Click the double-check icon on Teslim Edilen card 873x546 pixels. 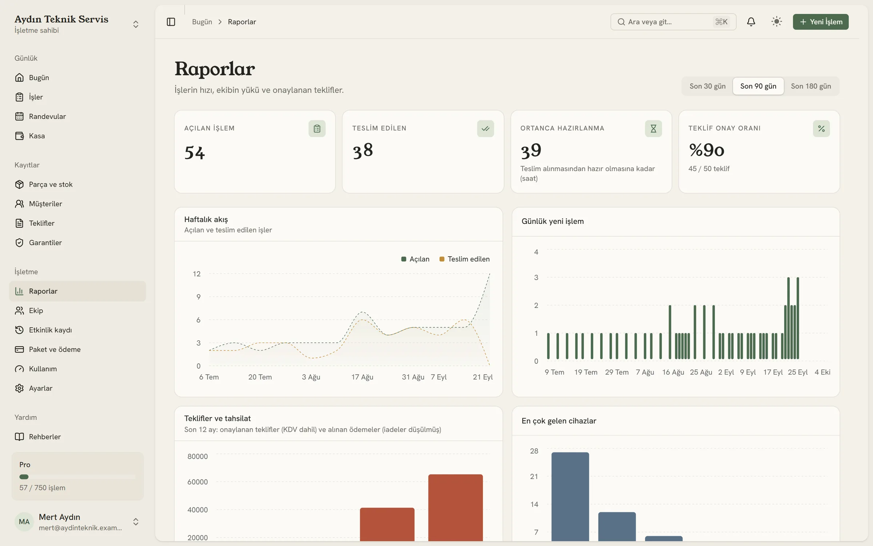pos(485,128)
